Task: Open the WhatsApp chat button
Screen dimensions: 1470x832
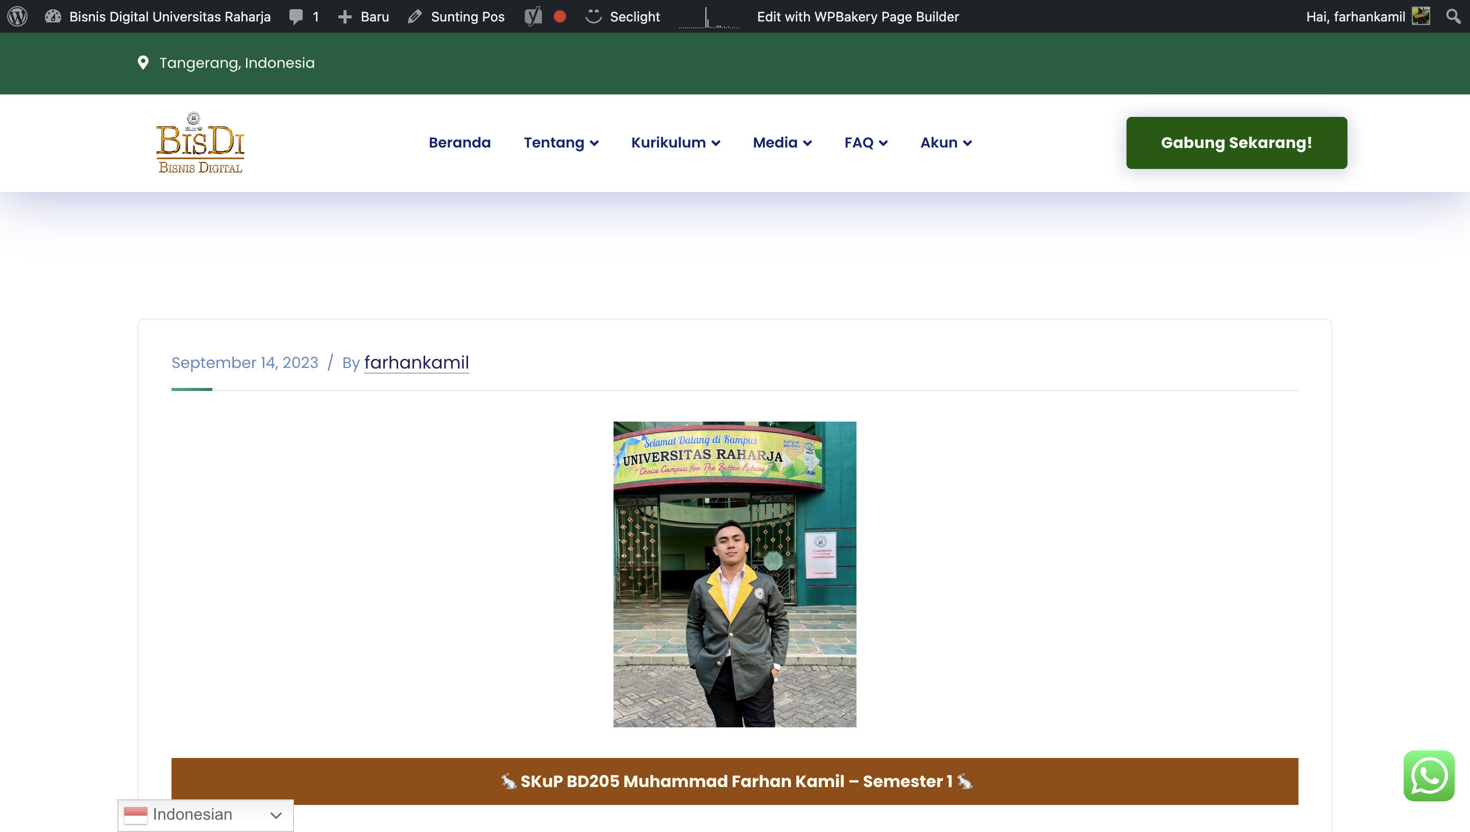Action: [1429, 775]
